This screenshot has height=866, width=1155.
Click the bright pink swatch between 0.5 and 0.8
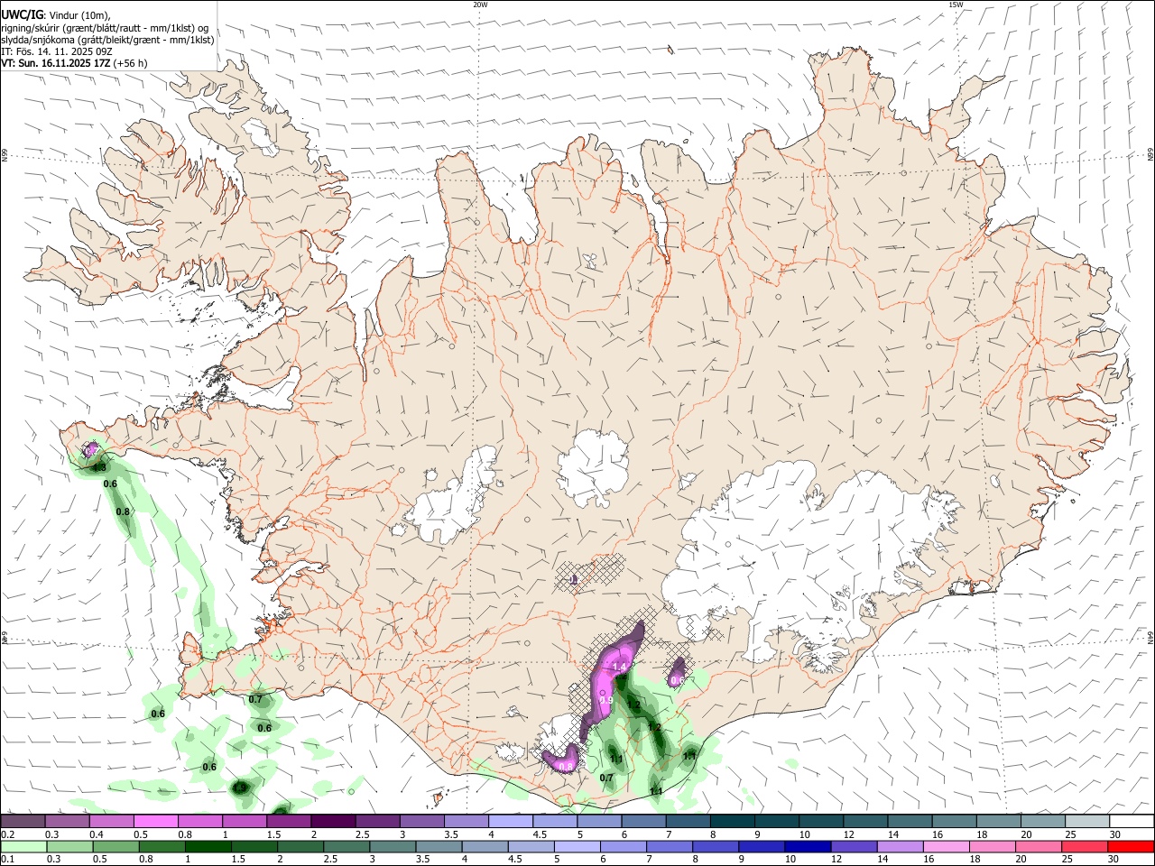tap(155, 821)
